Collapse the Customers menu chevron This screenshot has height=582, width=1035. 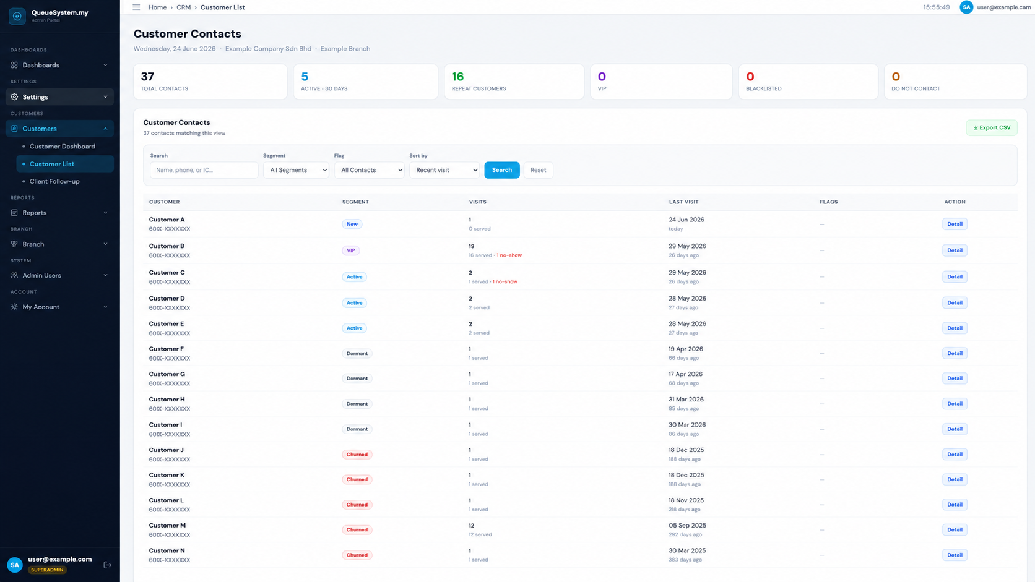tap(105, 129)
